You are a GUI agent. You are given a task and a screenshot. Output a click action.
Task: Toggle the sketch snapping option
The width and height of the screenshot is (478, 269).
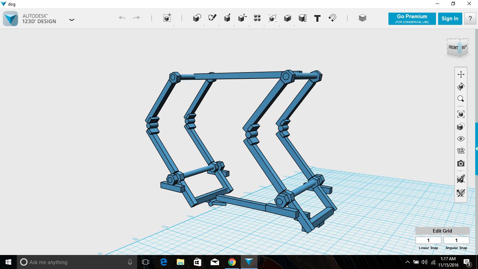[461, 193]
